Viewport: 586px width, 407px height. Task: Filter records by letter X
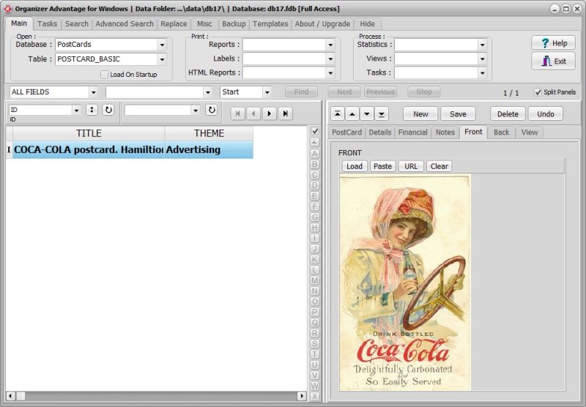(315, 397)
